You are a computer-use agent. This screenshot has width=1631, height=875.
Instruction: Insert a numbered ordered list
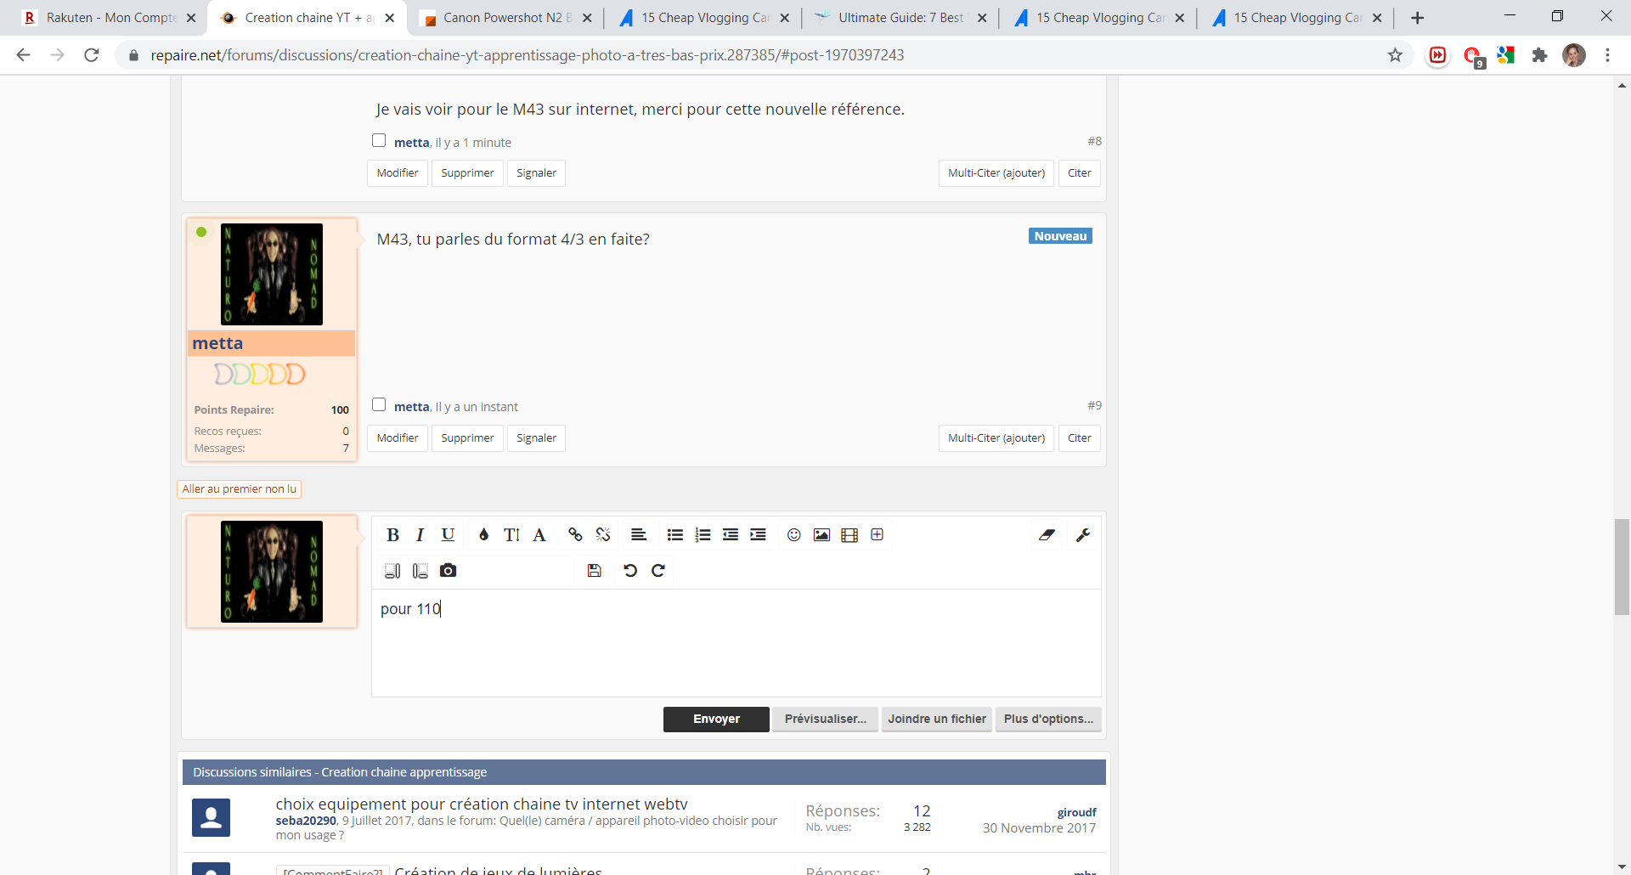703,535
